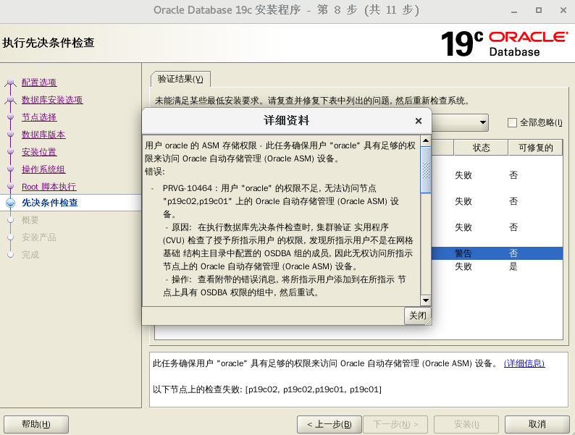Click the 完成 step label
This screenshot has height=435, width=575.
click(x=30, y=255)
